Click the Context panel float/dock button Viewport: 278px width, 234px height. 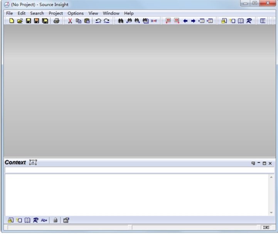[x=253, y=163]
